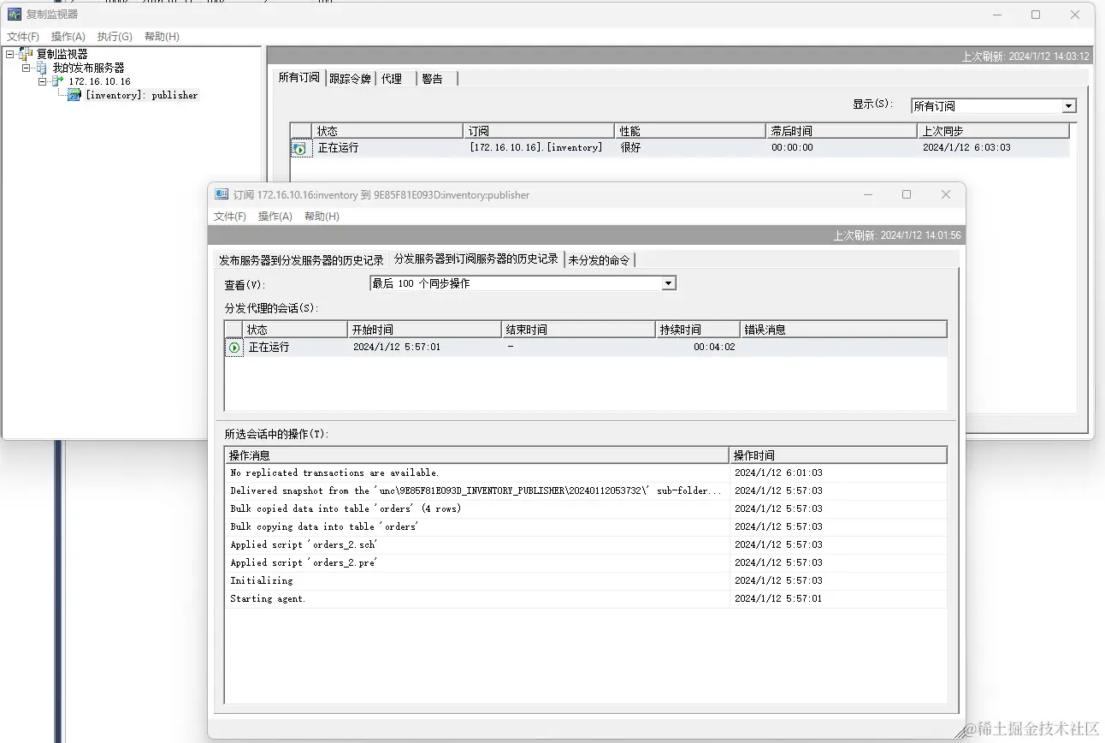Open the 发布服务器到分发服务器的历史记录 tab

tap(301, 260)
